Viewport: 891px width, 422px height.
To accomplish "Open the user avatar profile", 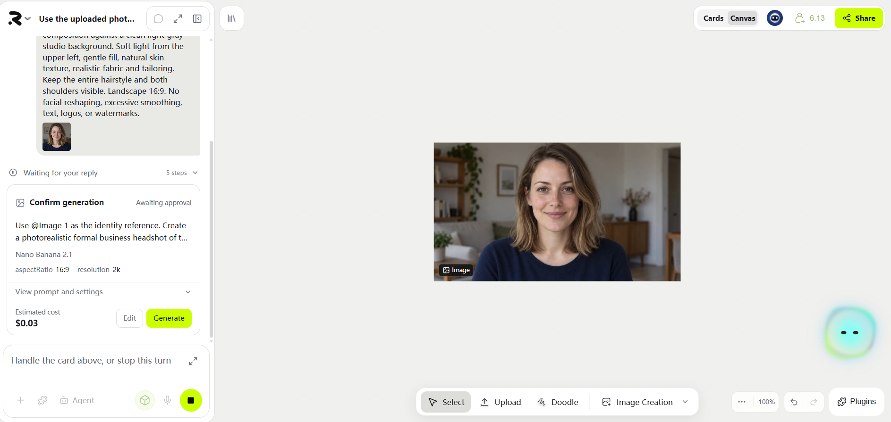I will (x=775, y=18).
